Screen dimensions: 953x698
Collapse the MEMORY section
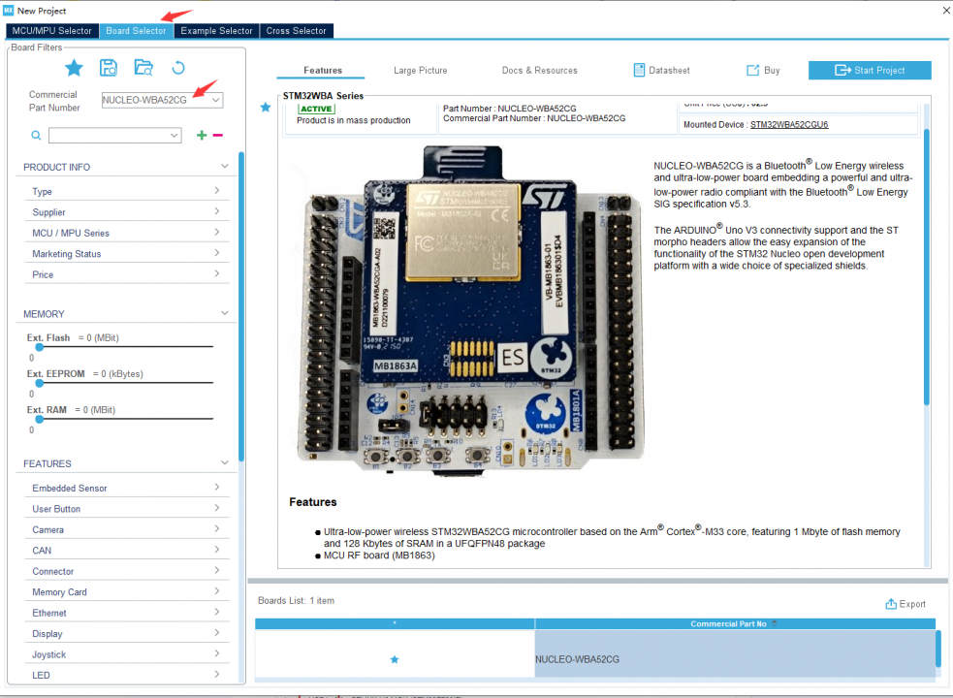(x=223, y=312)
